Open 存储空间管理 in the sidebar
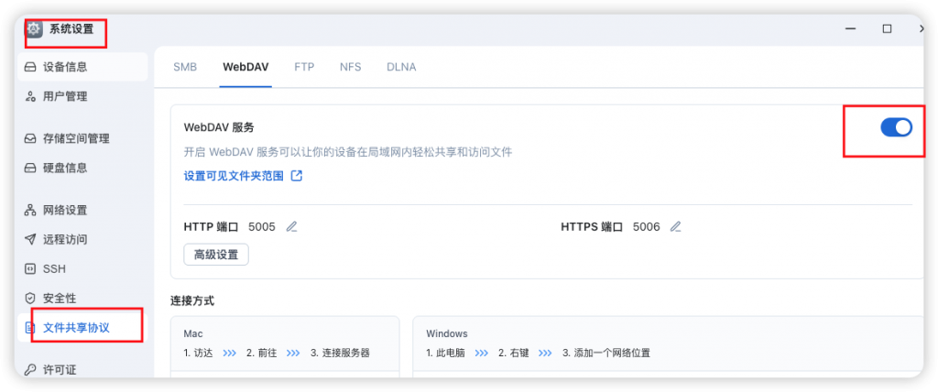This screenshot has width=938, height=392. (76, 139)
